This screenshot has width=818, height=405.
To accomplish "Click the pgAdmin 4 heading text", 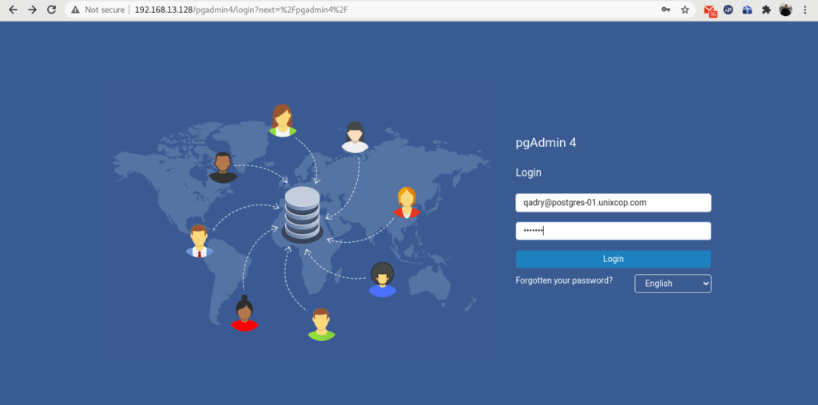I will (546, 143).
